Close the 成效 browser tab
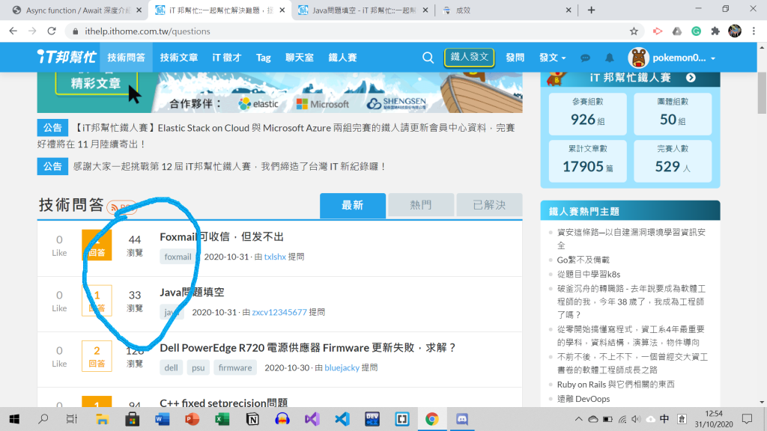 [569, 10]
